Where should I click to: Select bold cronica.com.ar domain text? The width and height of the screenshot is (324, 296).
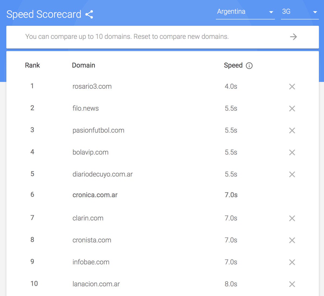pos(95,195)
